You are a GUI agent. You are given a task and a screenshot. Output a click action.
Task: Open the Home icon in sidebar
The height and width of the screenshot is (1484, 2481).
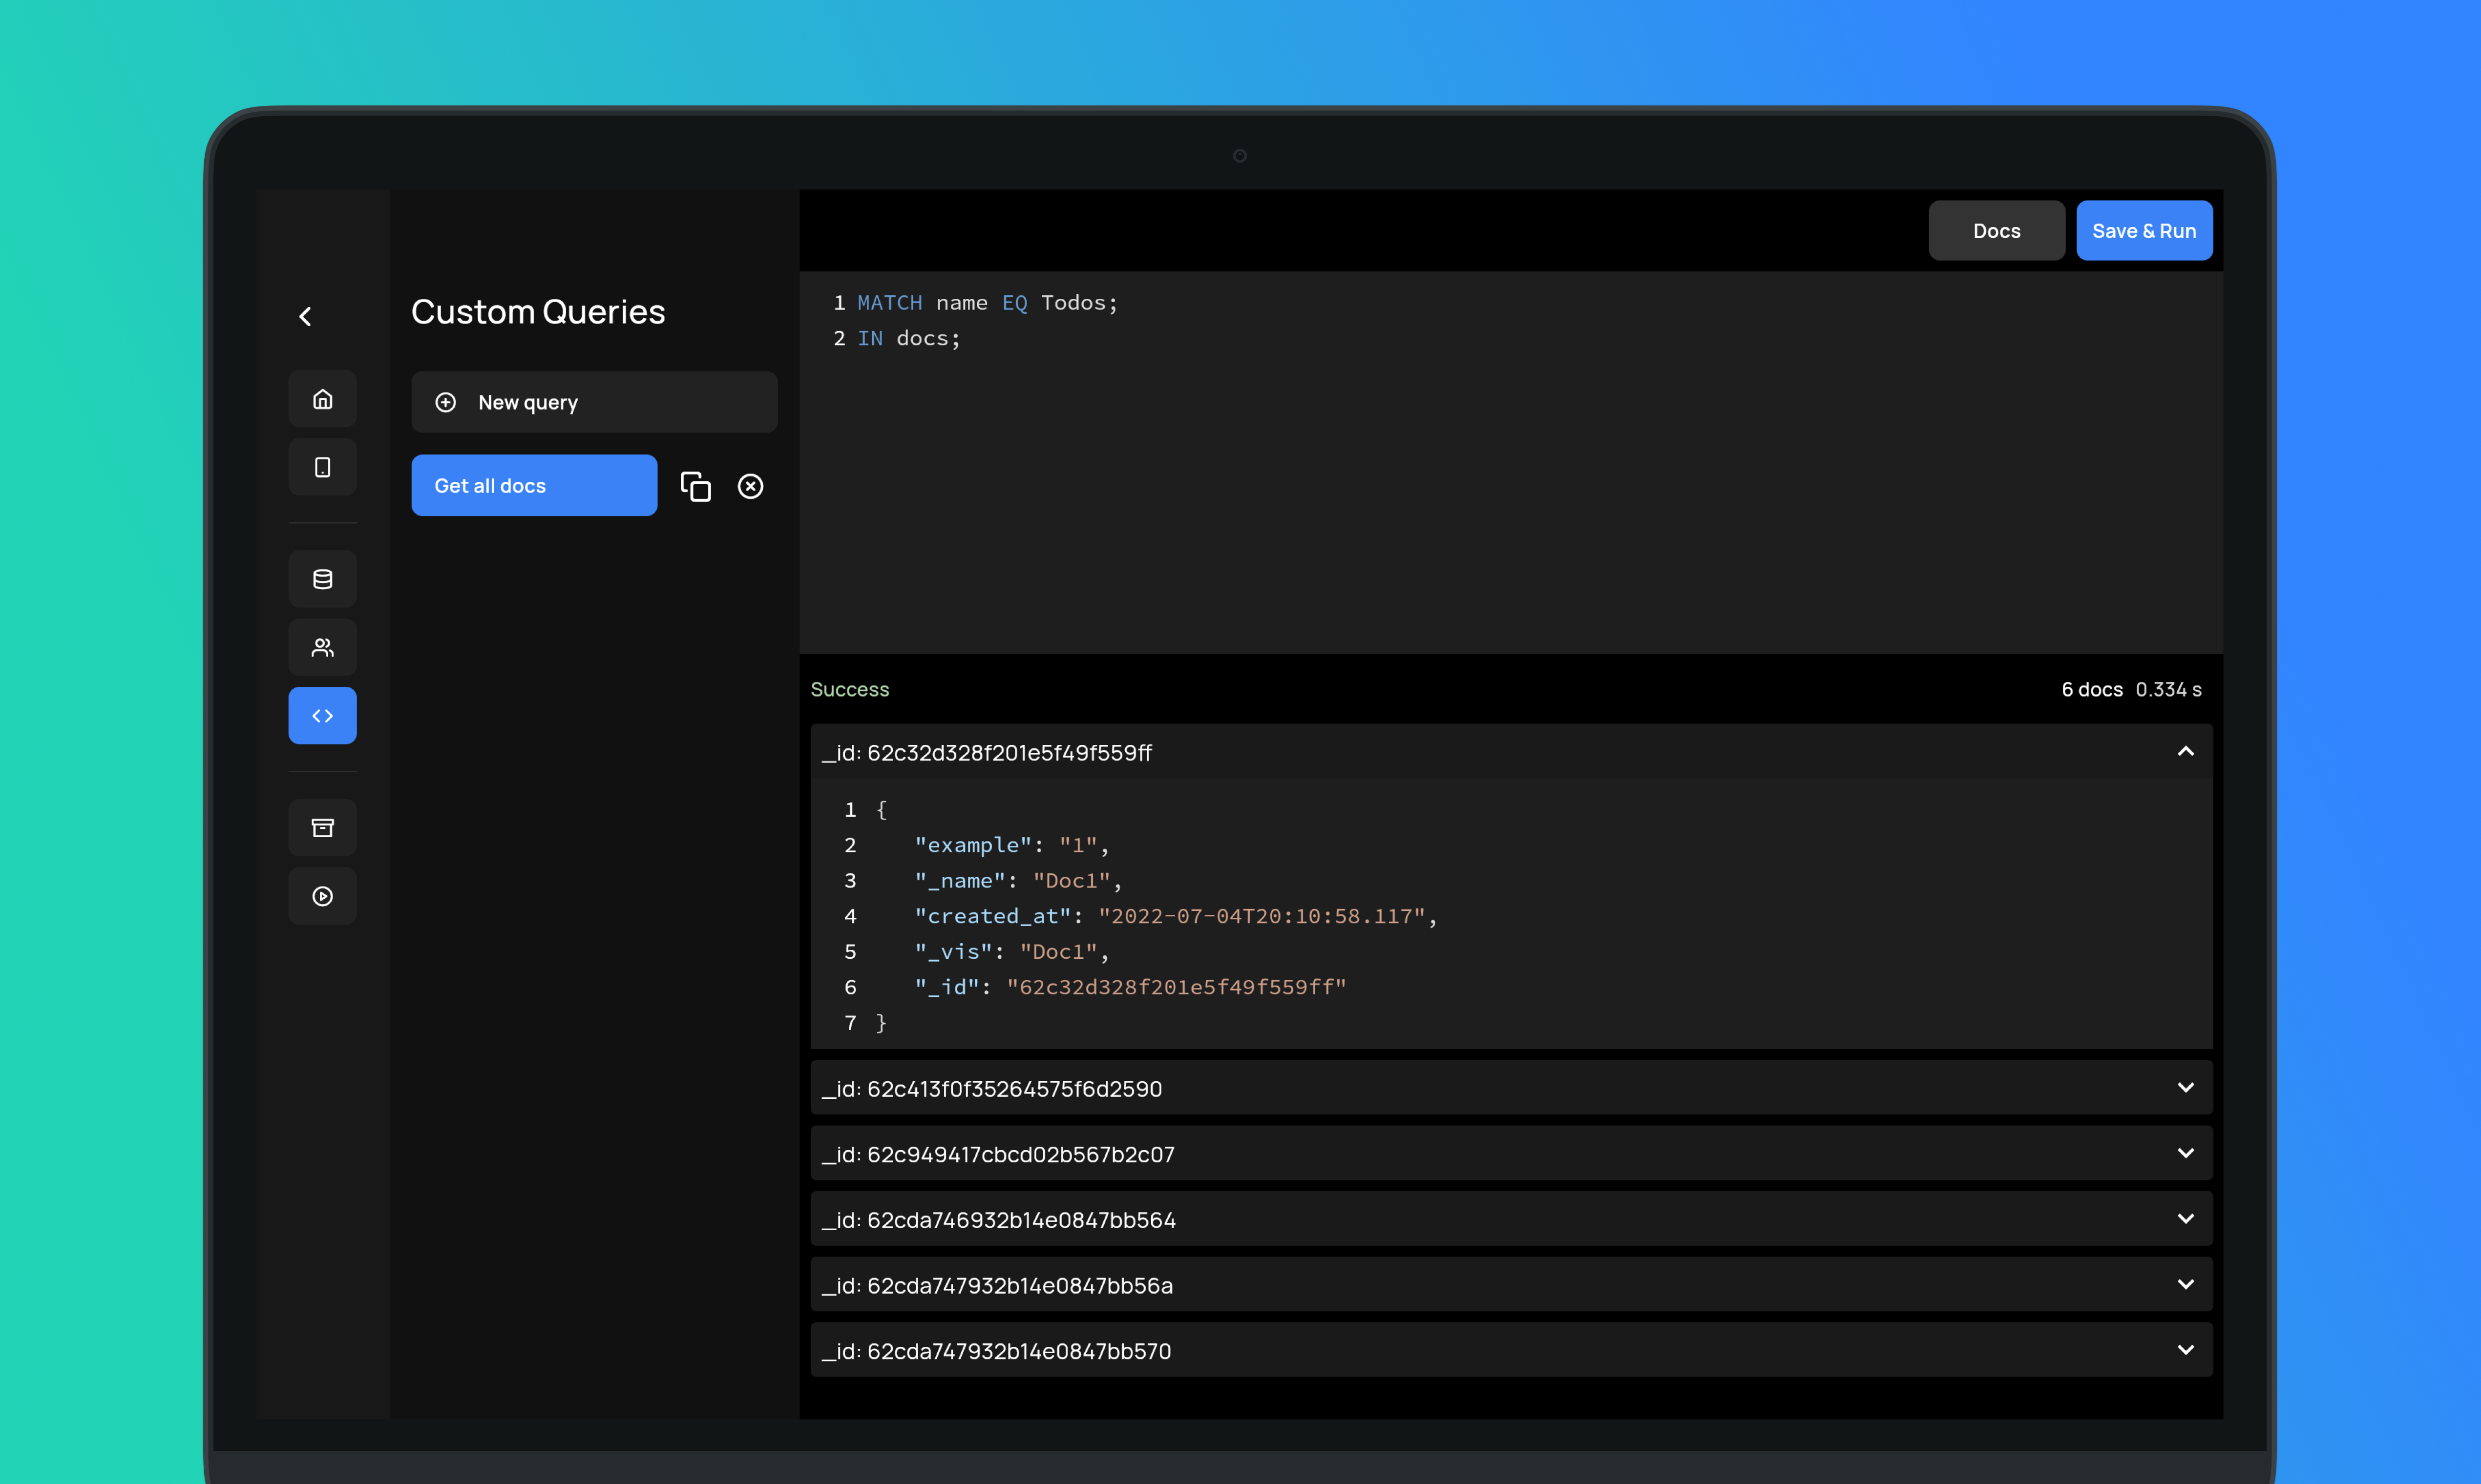point(322,399)
